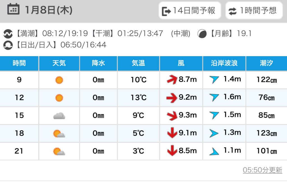Click the 123㎝ tide value at 18時
Image resolution: width=287 pixels, height=182 pixels.
point(266,133)
